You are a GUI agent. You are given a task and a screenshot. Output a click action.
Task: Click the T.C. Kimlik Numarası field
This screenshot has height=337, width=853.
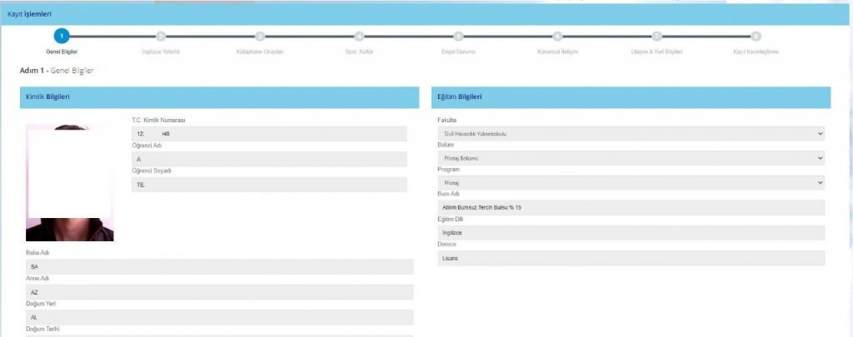269,134
